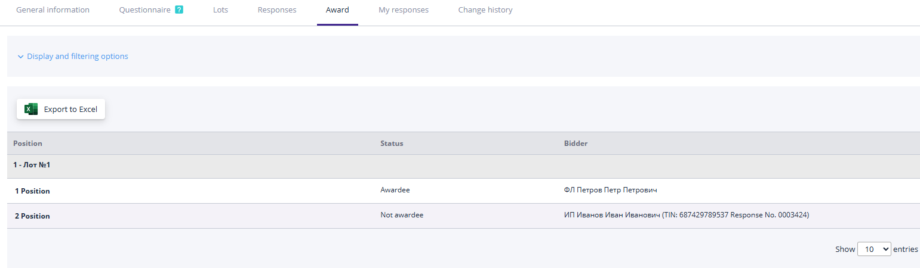Click the Bidder column header
920x268 pixels.
tap(576, 144)
